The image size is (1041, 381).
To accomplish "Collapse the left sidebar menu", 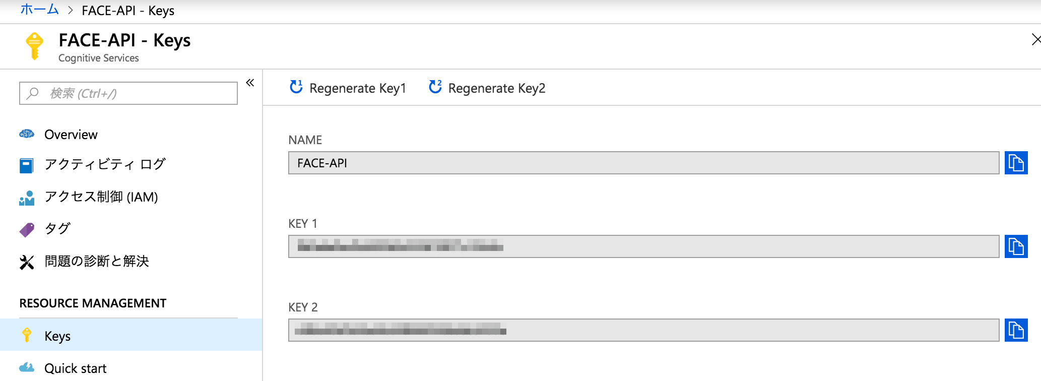I will 250,83.
